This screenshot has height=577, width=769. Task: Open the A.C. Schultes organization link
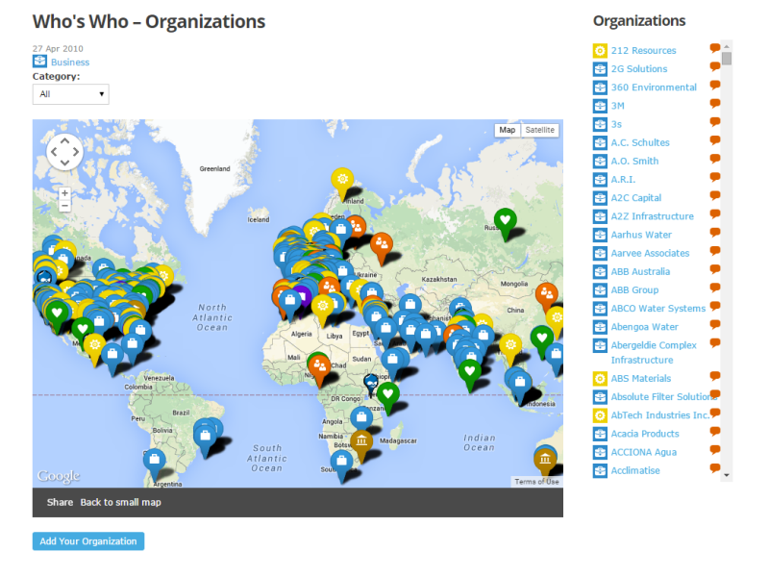(640, 142)
